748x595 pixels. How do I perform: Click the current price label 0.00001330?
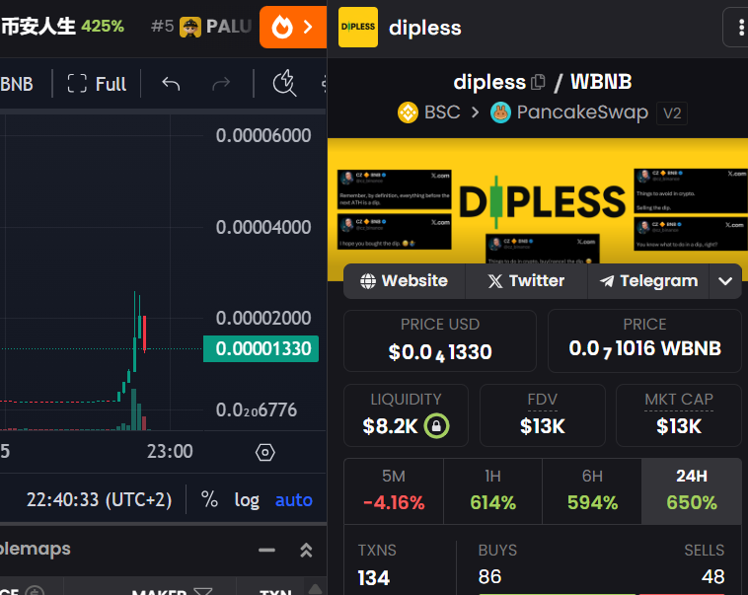261,348
